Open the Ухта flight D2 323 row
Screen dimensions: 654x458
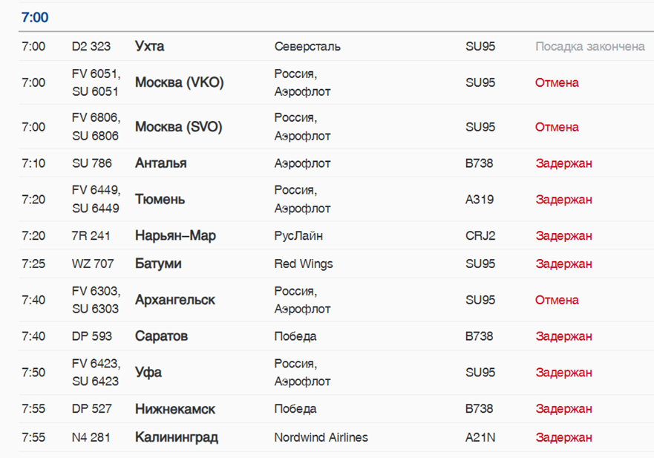(x=149, y=46)
